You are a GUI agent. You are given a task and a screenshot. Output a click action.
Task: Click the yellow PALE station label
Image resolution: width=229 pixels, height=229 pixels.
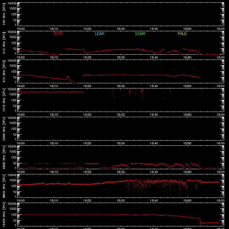[182, 33]
